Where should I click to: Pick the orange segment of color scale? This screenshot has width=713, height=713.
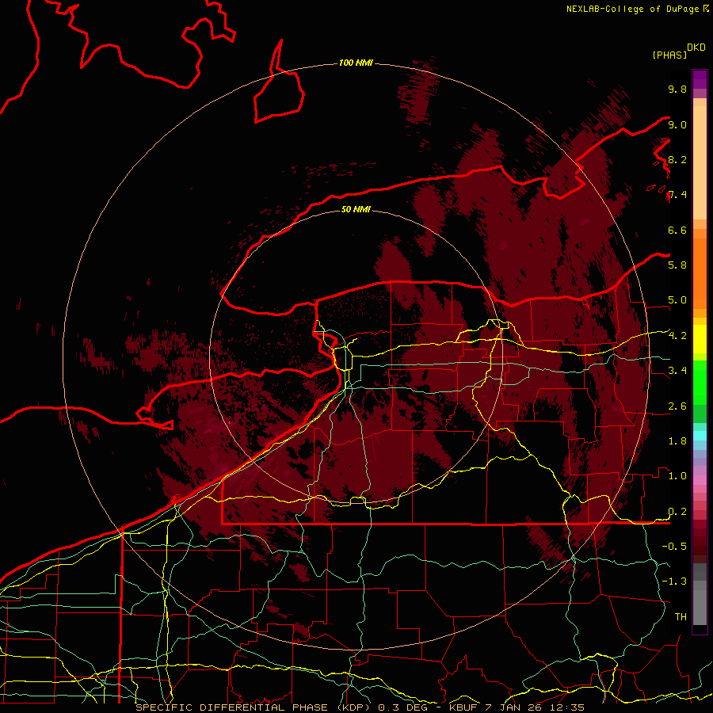[x=700, y=274]
